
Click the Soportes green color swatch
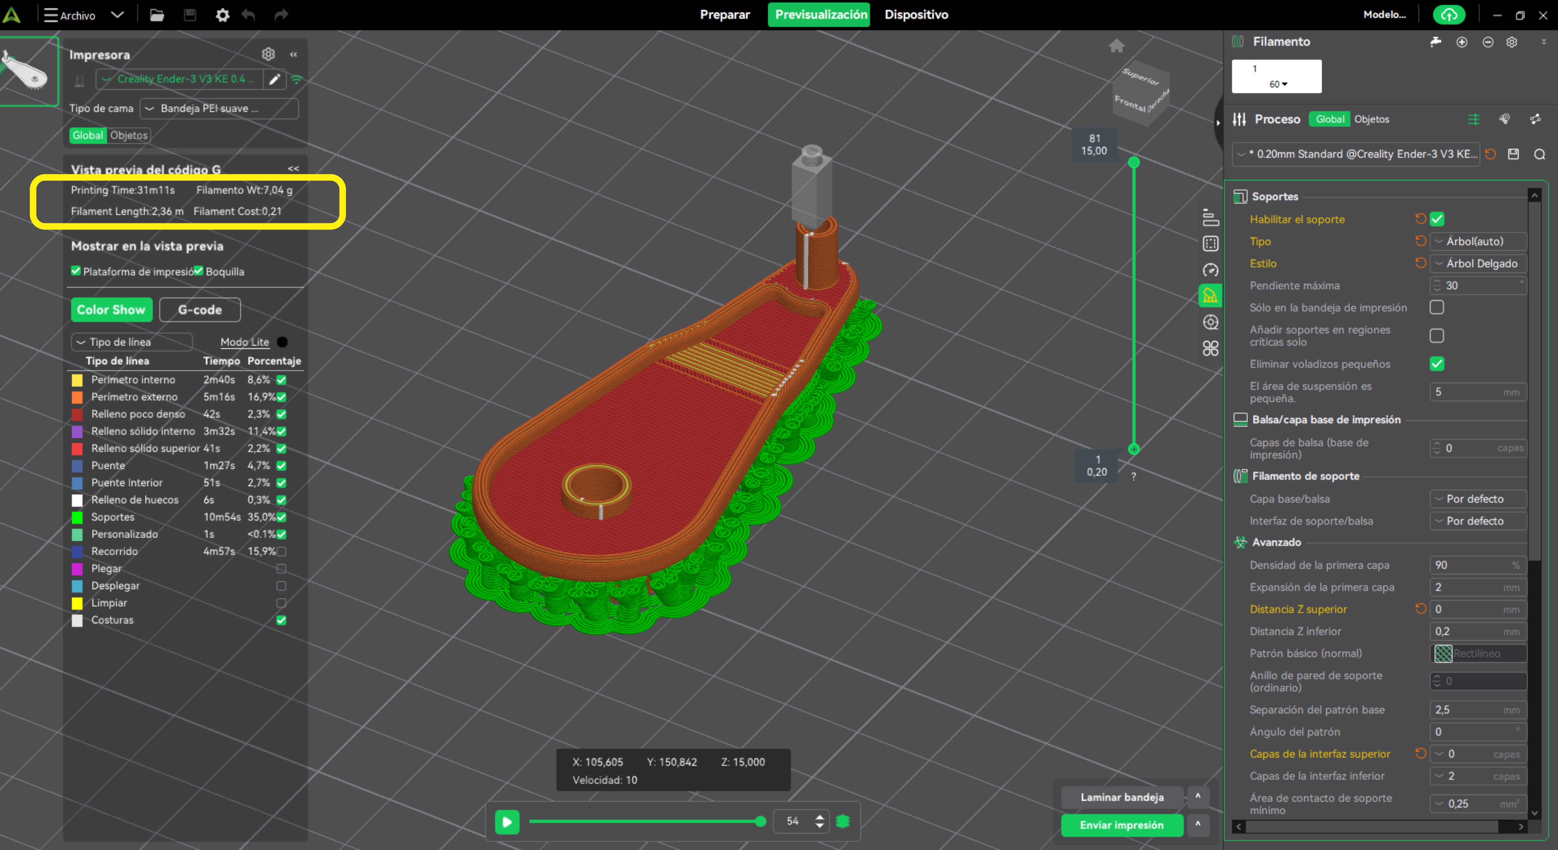(x=77, y=517)
